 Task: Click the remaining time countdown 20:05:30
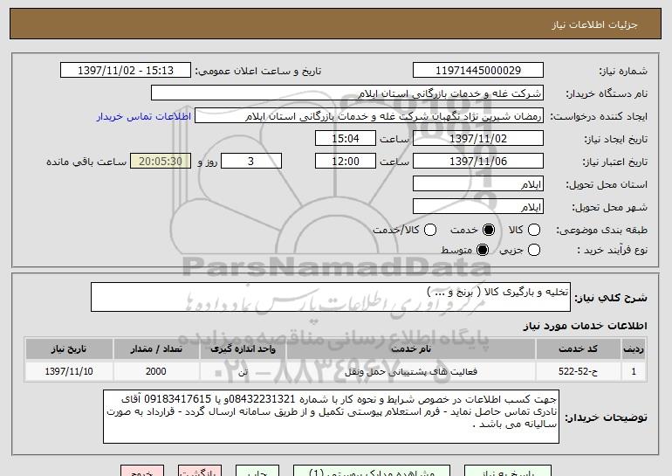[161, 162]
